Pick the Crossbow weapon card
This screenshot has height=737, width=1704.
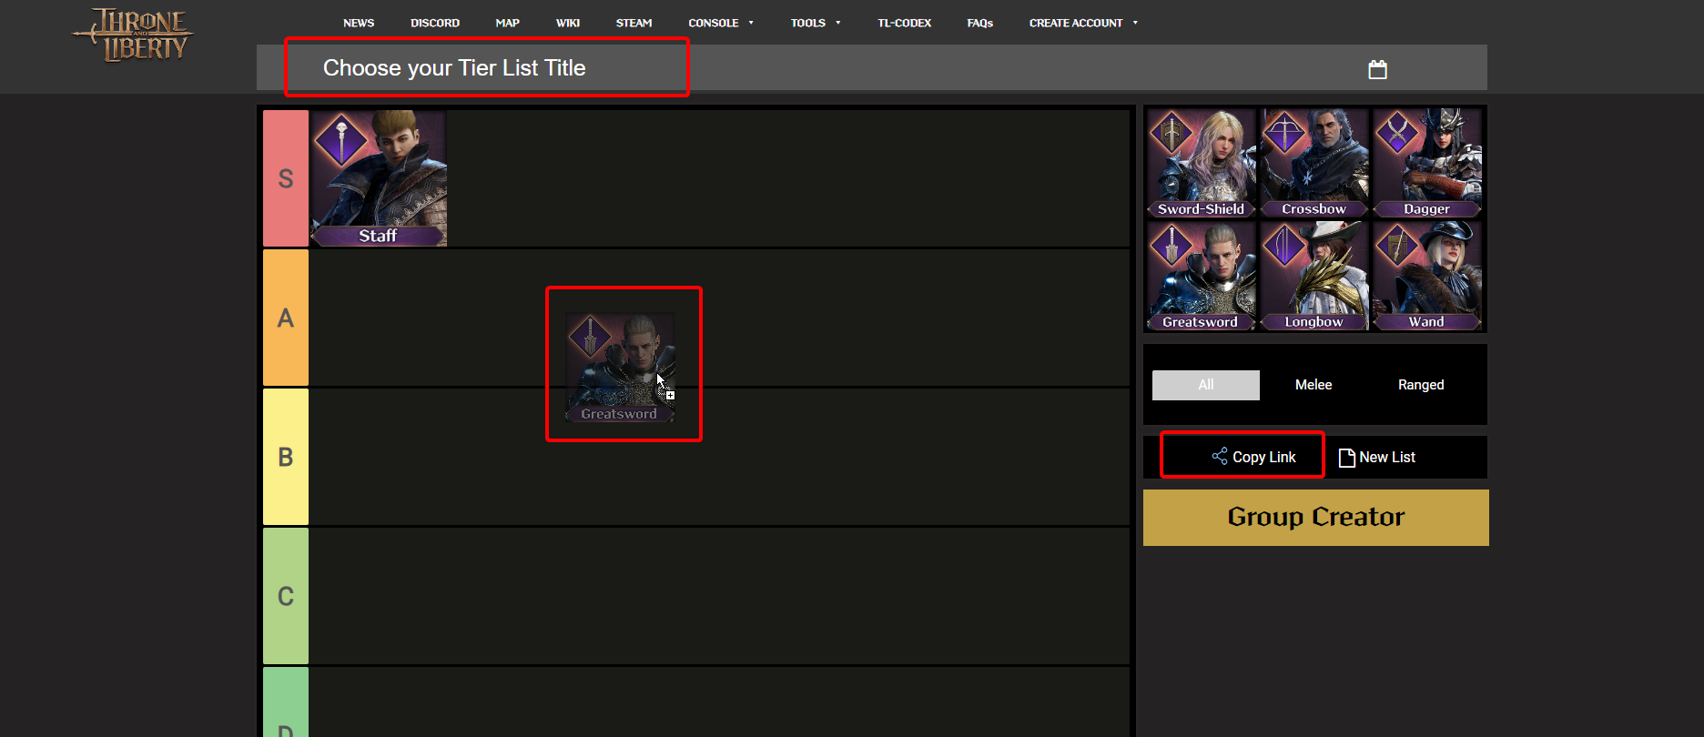tap(1313, 163)
